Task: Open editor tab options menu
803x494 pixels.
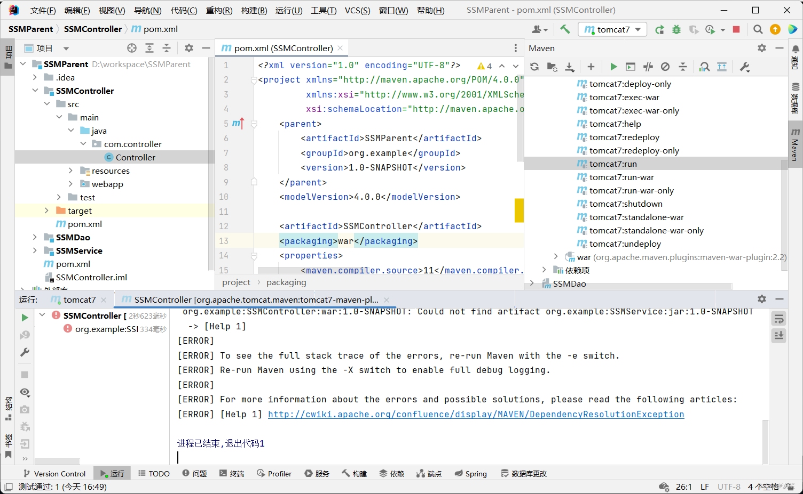Action: [515, 48]
